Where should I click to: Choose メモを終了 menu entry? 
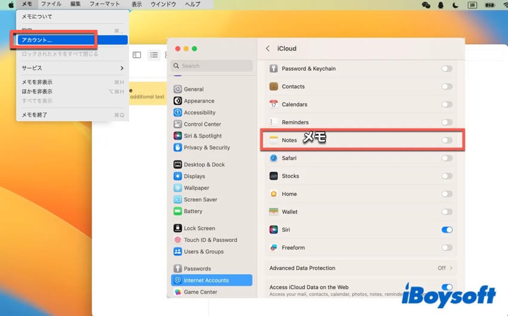pyautogui.click(x=72, y=115)
